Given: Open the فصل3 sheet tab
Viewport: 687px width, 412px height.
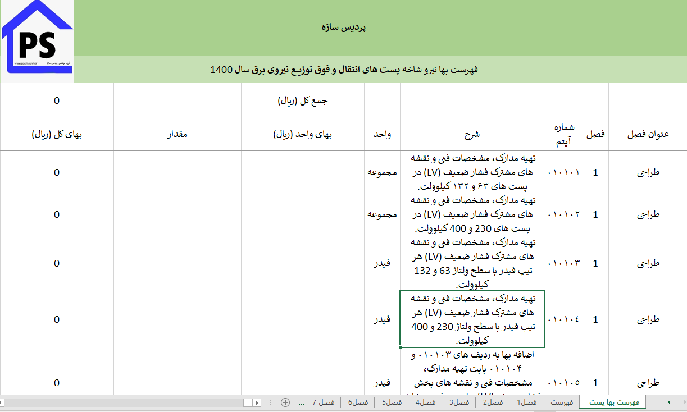Looking at the screenshot, I should (459, 402).
